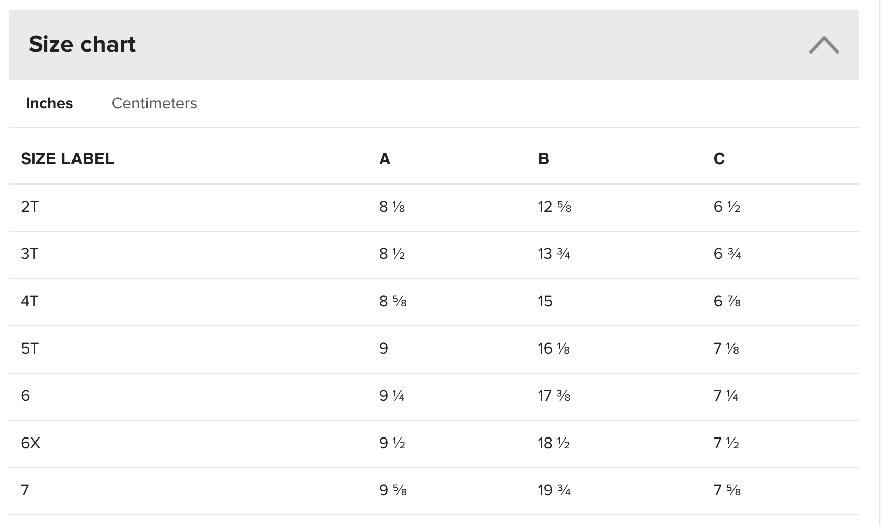This screenshot has width=881, height=526.
Task: Click the 18 ½ value in the 6X row
Action: [553, 443]
